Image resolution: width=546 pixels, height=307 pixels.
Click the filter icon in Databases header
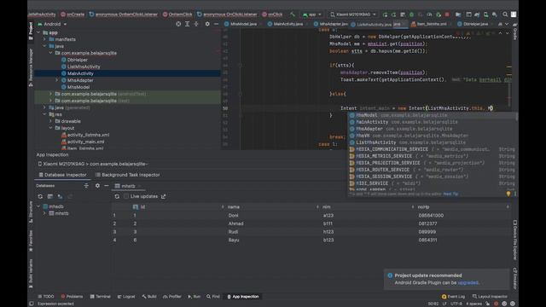(86, 186)
